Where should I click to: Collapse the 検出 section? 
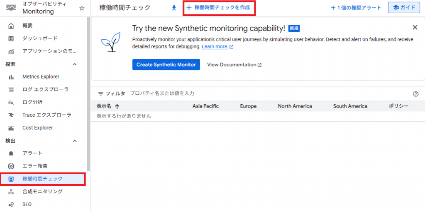click(x=75, y=141)
